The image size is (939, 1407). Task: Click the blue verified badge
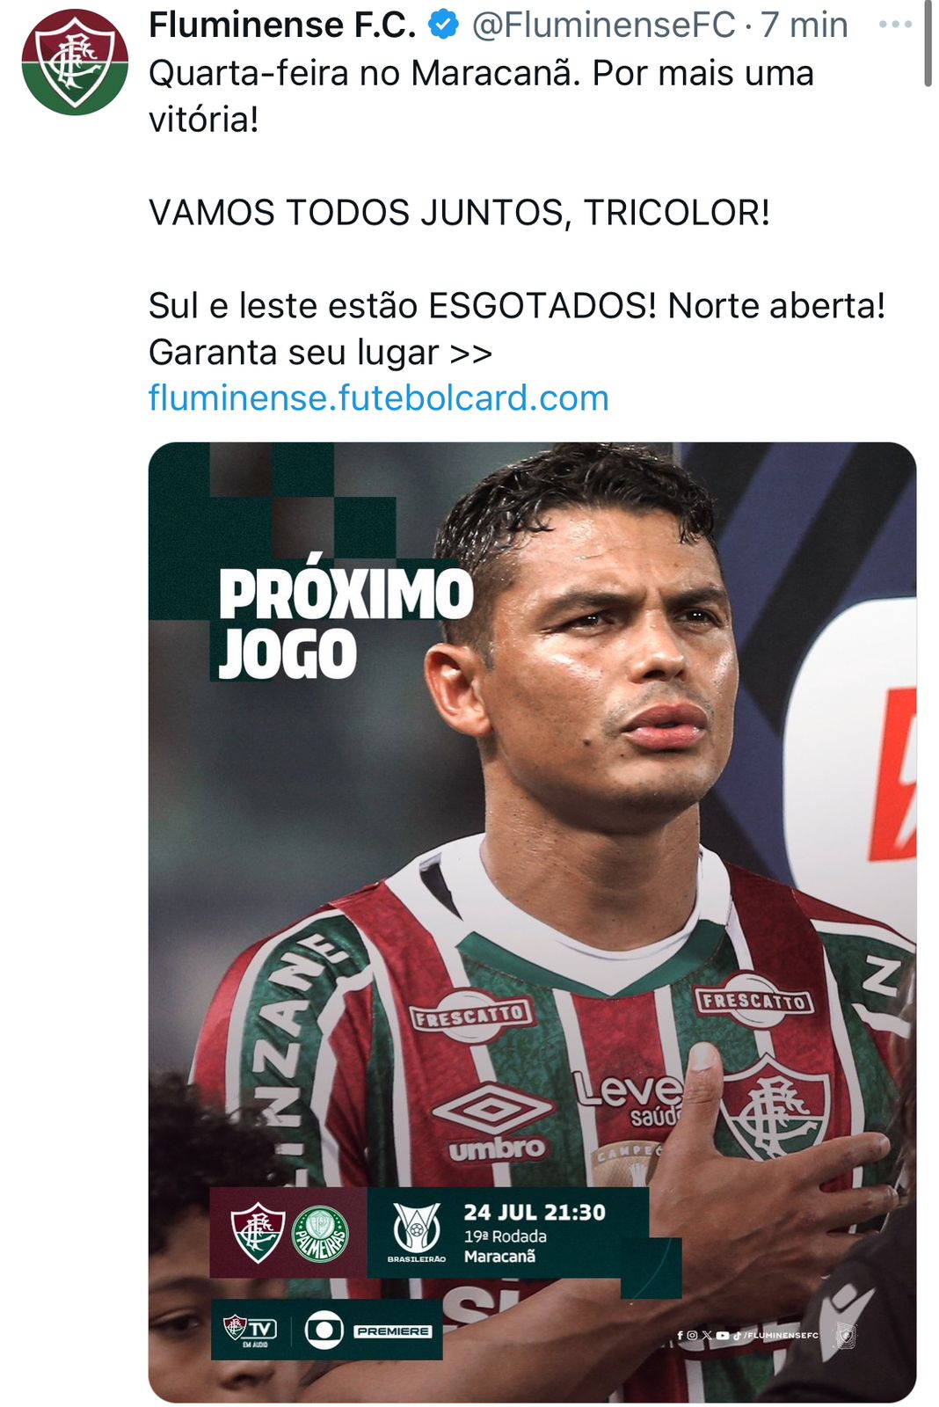pyautogui.click(x=443, y=26)
